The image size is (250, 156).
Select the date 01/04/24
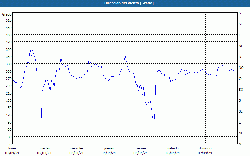[x=12, y=153]
